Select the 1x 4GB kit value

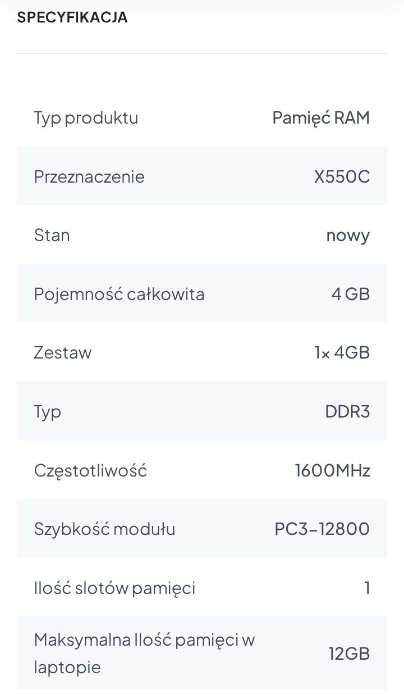coord(342,353)
